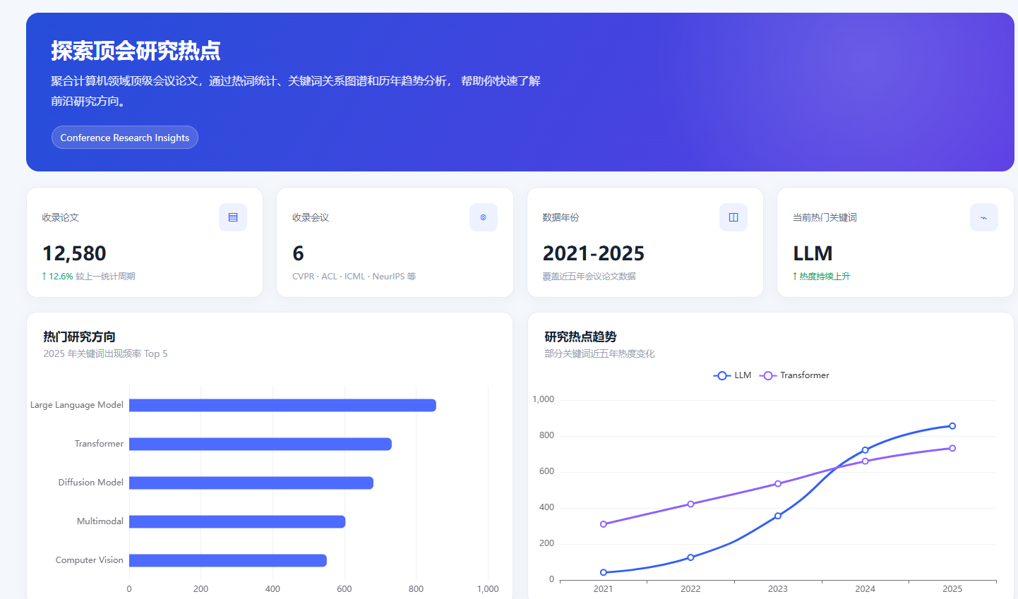Click the 研究热点趋势 panel title
Image resolution: width=1018 pixels, height=599 pixels.
coord(580,337)
